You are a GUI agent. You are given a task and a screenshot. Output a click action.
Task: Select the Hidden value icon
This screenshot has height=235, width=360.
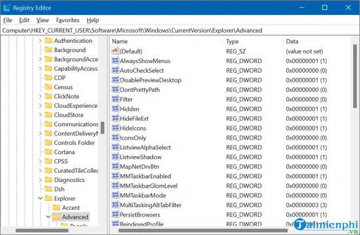click(115, 109)
